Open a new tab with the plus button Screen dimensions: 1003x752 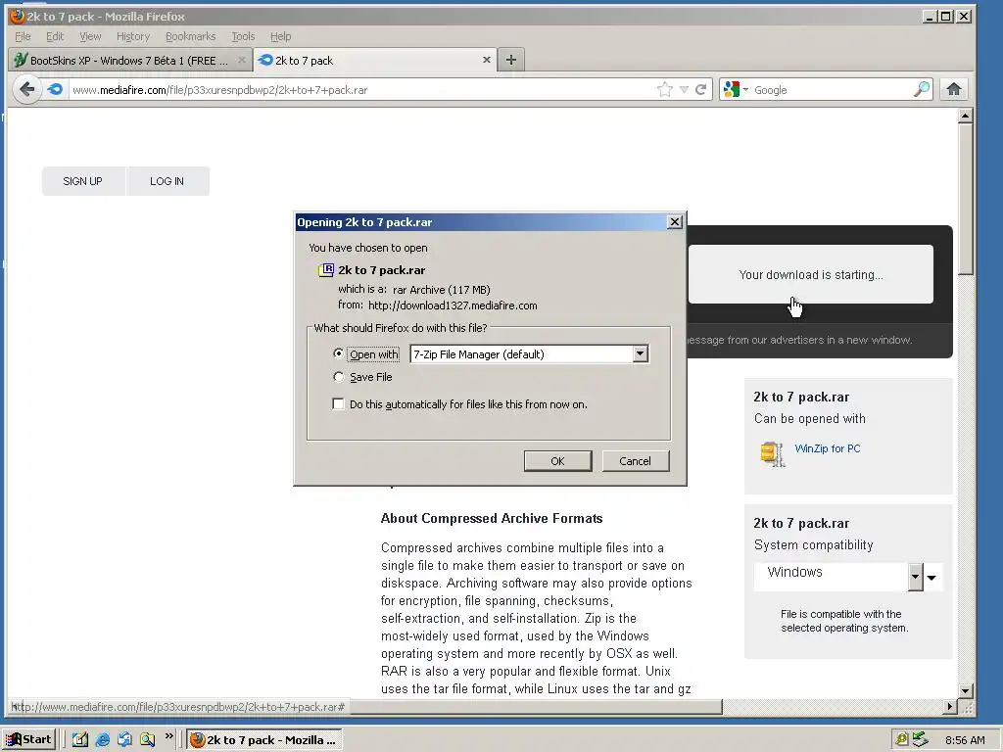coord(510,60)
